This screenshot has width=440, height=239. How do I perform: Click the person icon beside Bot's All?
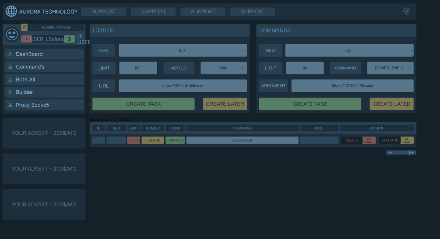tap(10, 79)
